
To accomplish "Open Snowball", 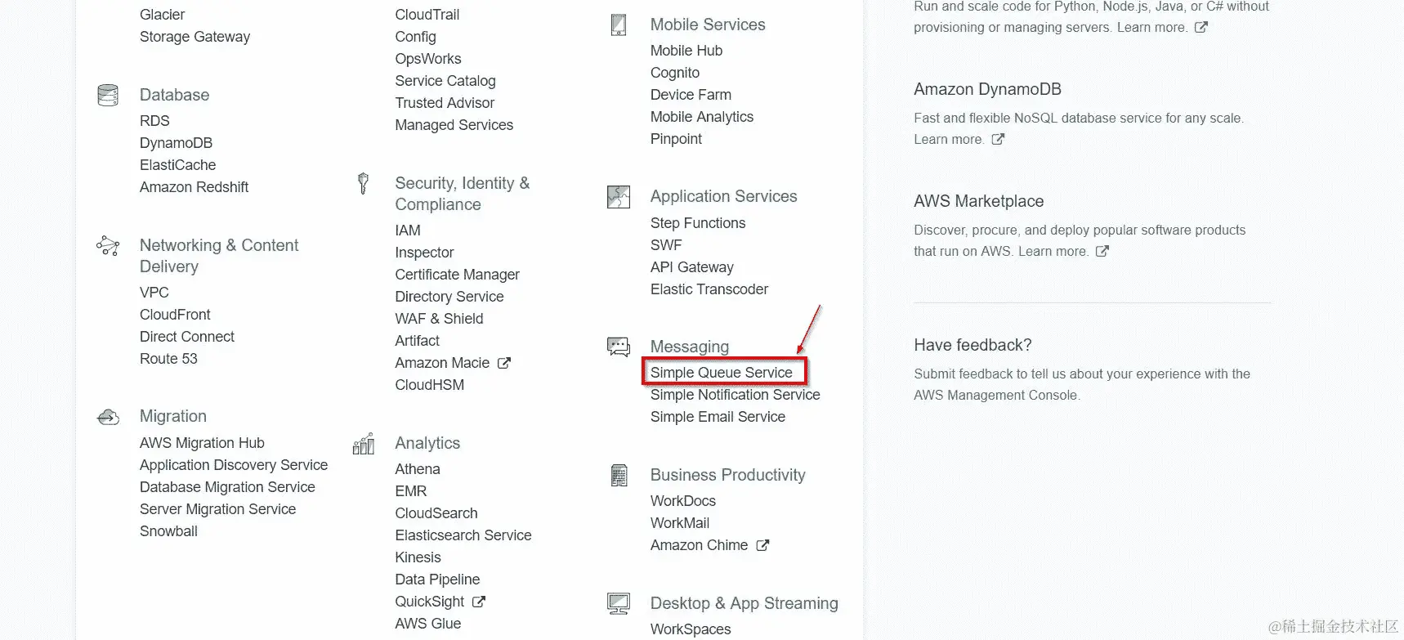I will (168, 531).
